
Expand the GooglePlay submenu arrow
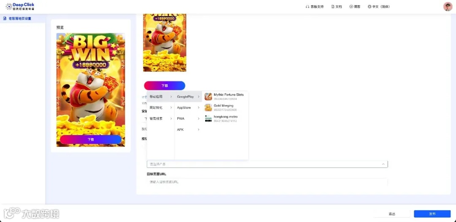[198, 97]
